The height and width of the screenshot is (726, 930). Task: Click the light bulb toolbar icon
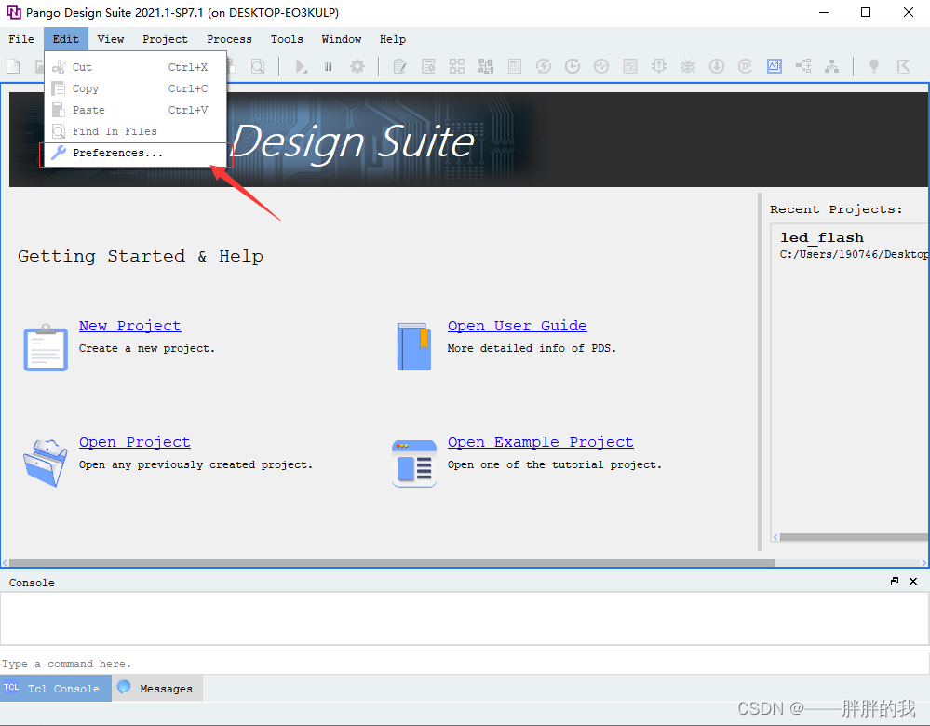click(x=873, y=66)
